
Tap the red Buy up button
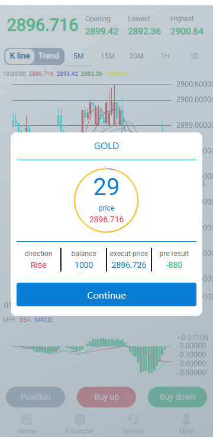(106, 397)
